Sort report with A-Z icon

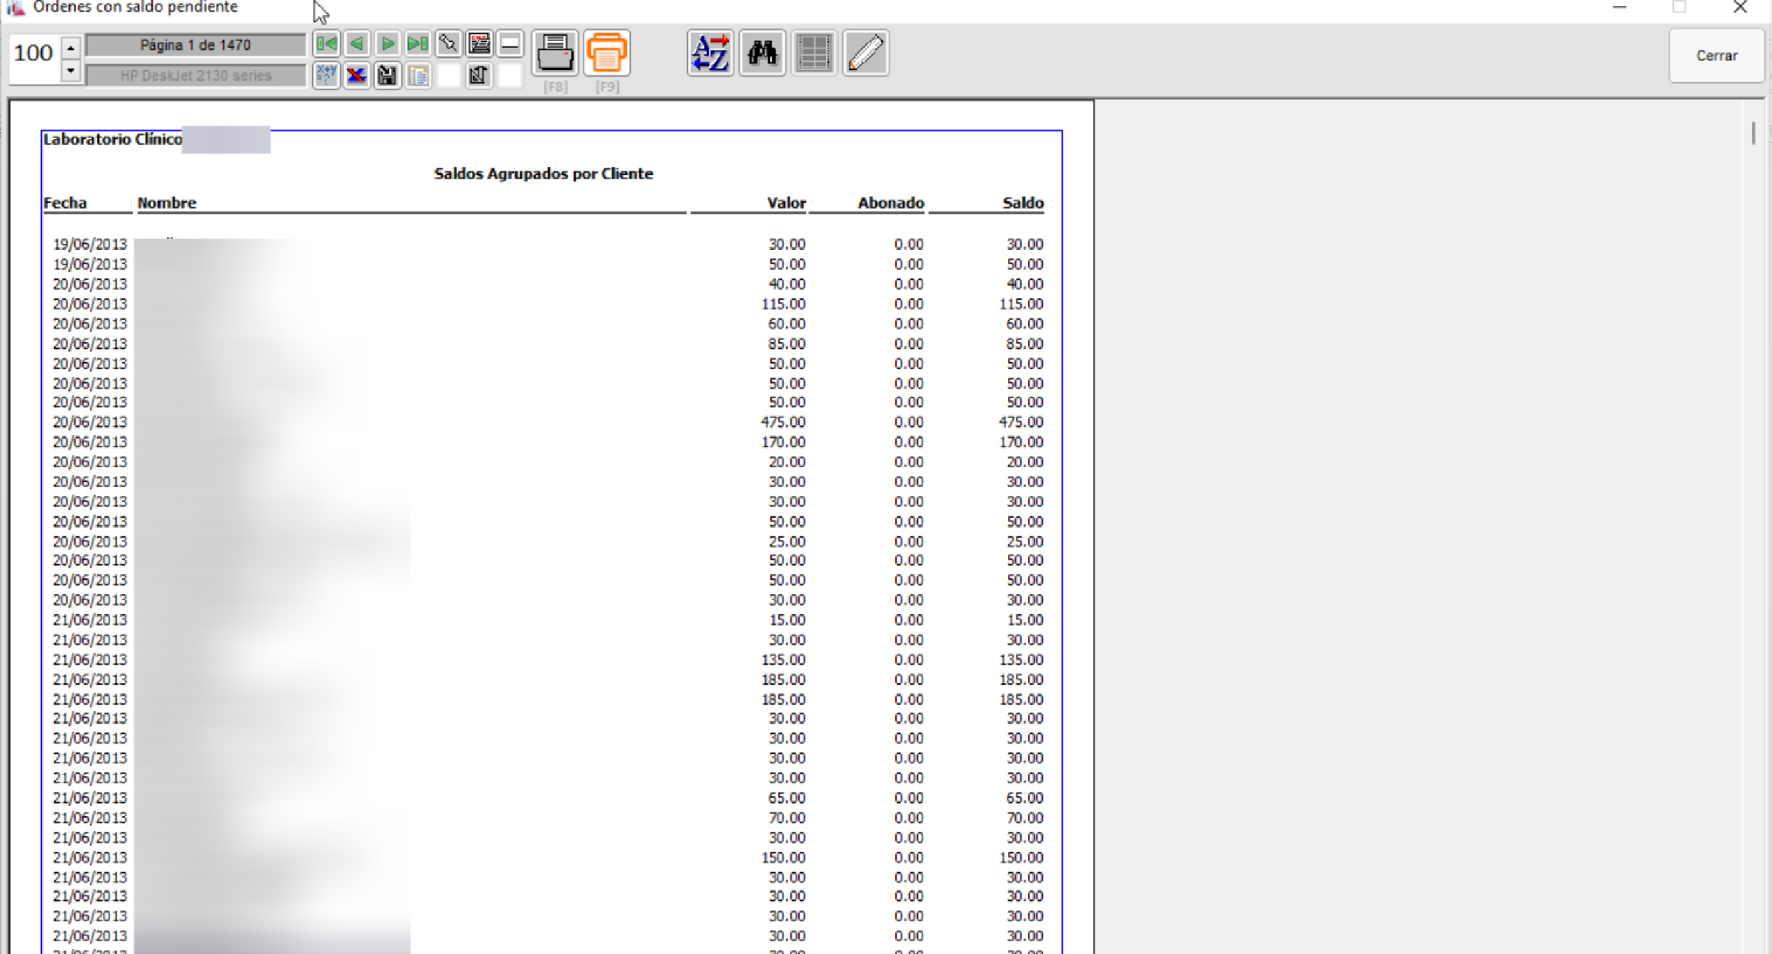tap(710, 53)
